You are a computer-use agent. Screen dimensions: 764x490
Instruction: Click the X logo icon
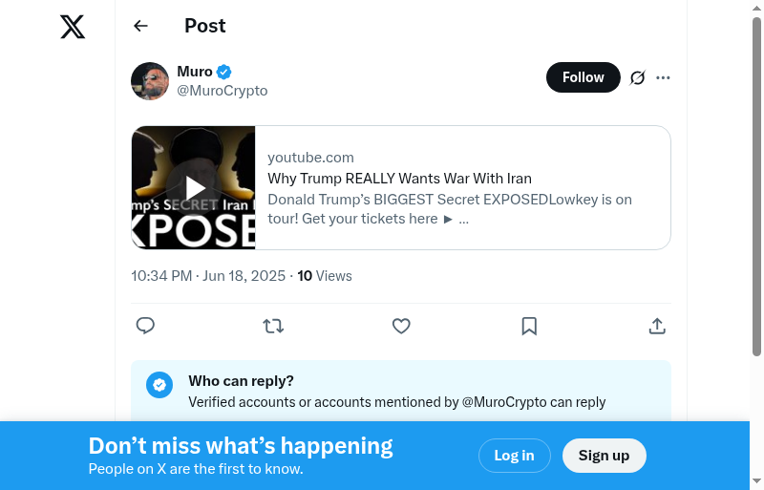coord(73,27)
